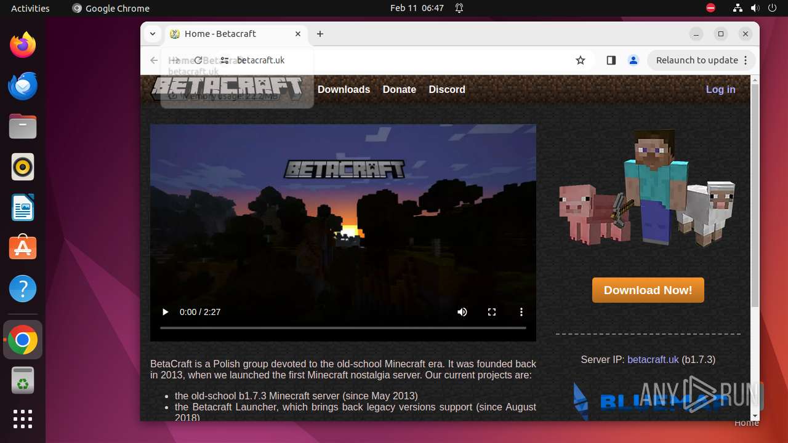
Task: Open the clock showing Feb 11 06:47
Action: [417, 8]
